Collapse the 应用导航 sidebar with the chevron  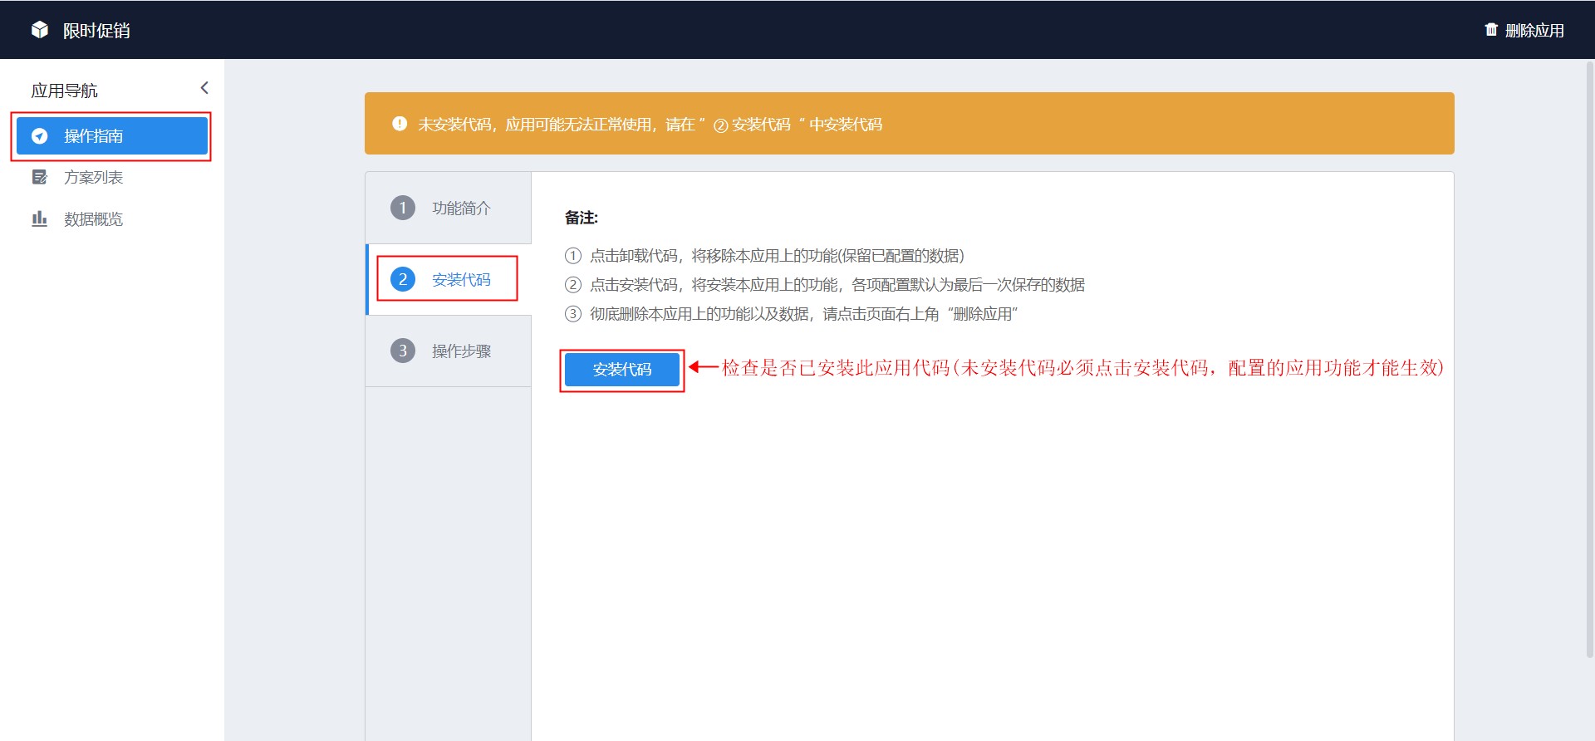204,88
